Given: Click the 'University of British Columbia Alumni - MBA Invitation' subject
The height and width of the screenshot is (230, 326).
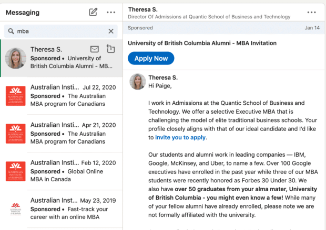Looking at the screenshot, I should pyautogui.click(x=202, y=43).
